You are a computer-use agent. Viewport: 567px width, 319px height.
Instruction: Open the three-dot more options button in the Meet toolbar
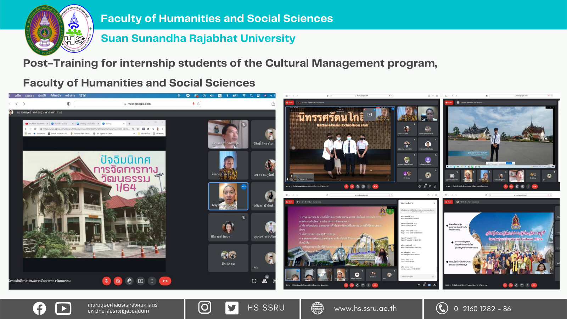152,281
